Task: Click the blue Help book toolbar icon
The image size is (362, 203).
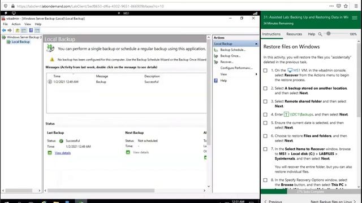Action: [x=31, y=30]
